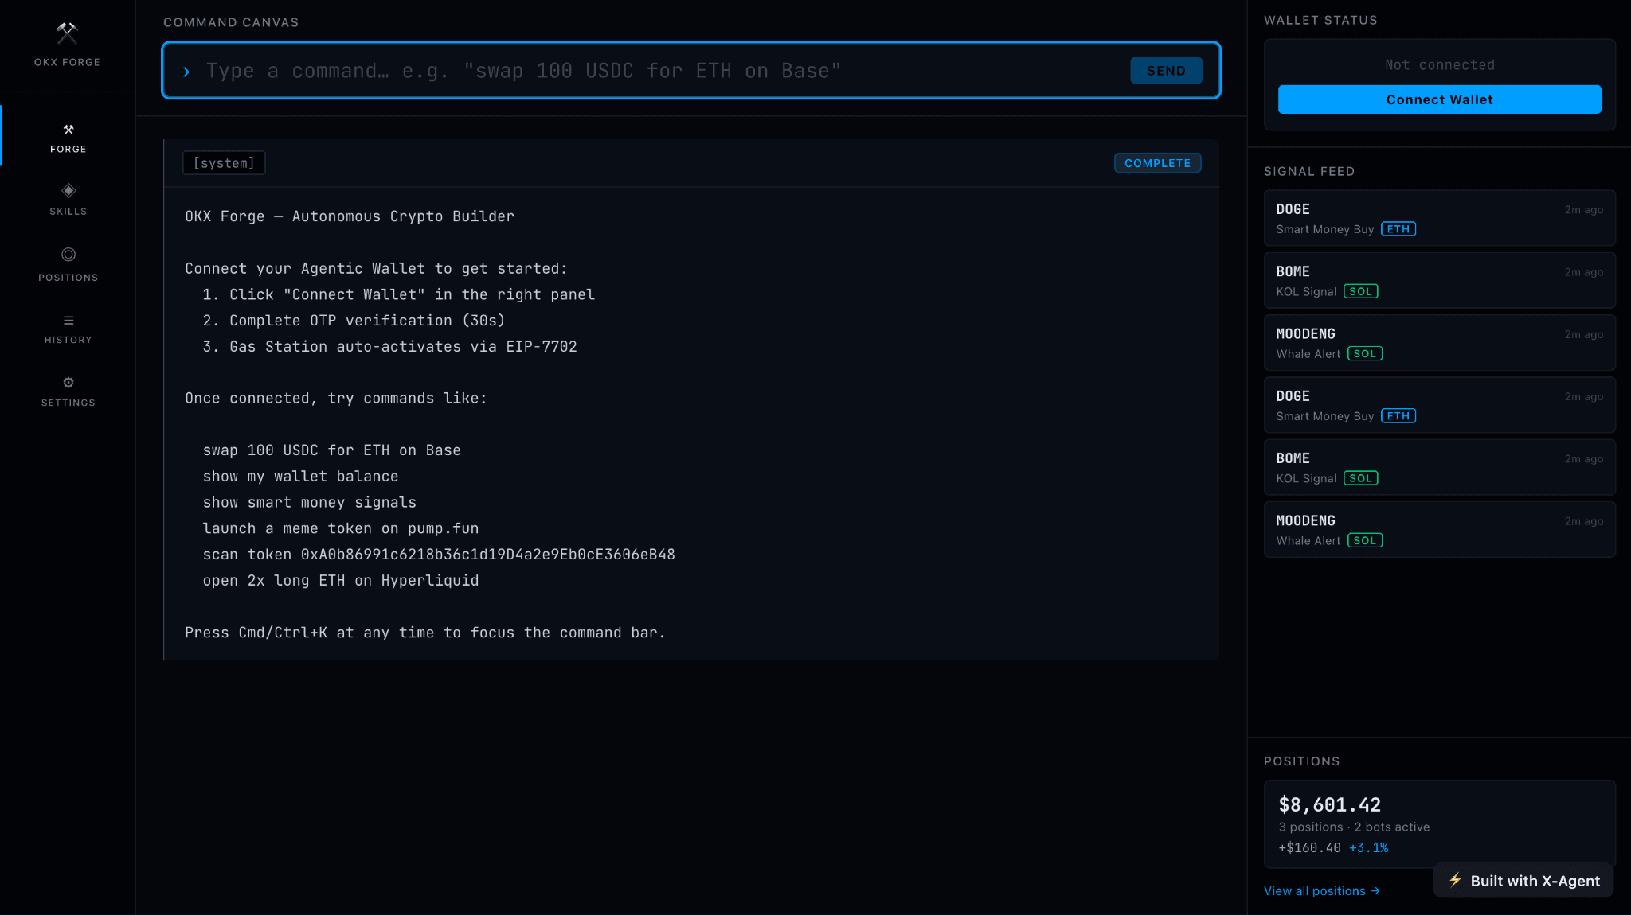Click 'swap 100 USDC for ETH on Base' example line
Screen dimensions: 1631x915
click(x=331, y=450)
